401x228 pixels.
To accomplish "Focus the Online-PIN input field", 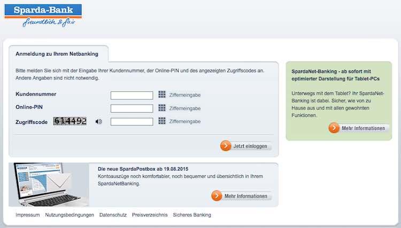I will pos(132,108).
